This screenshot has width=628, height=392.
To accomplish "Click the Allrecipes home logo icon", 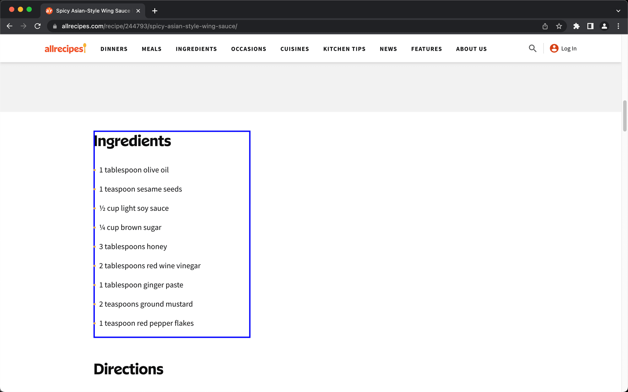I will tap(67, 48).
